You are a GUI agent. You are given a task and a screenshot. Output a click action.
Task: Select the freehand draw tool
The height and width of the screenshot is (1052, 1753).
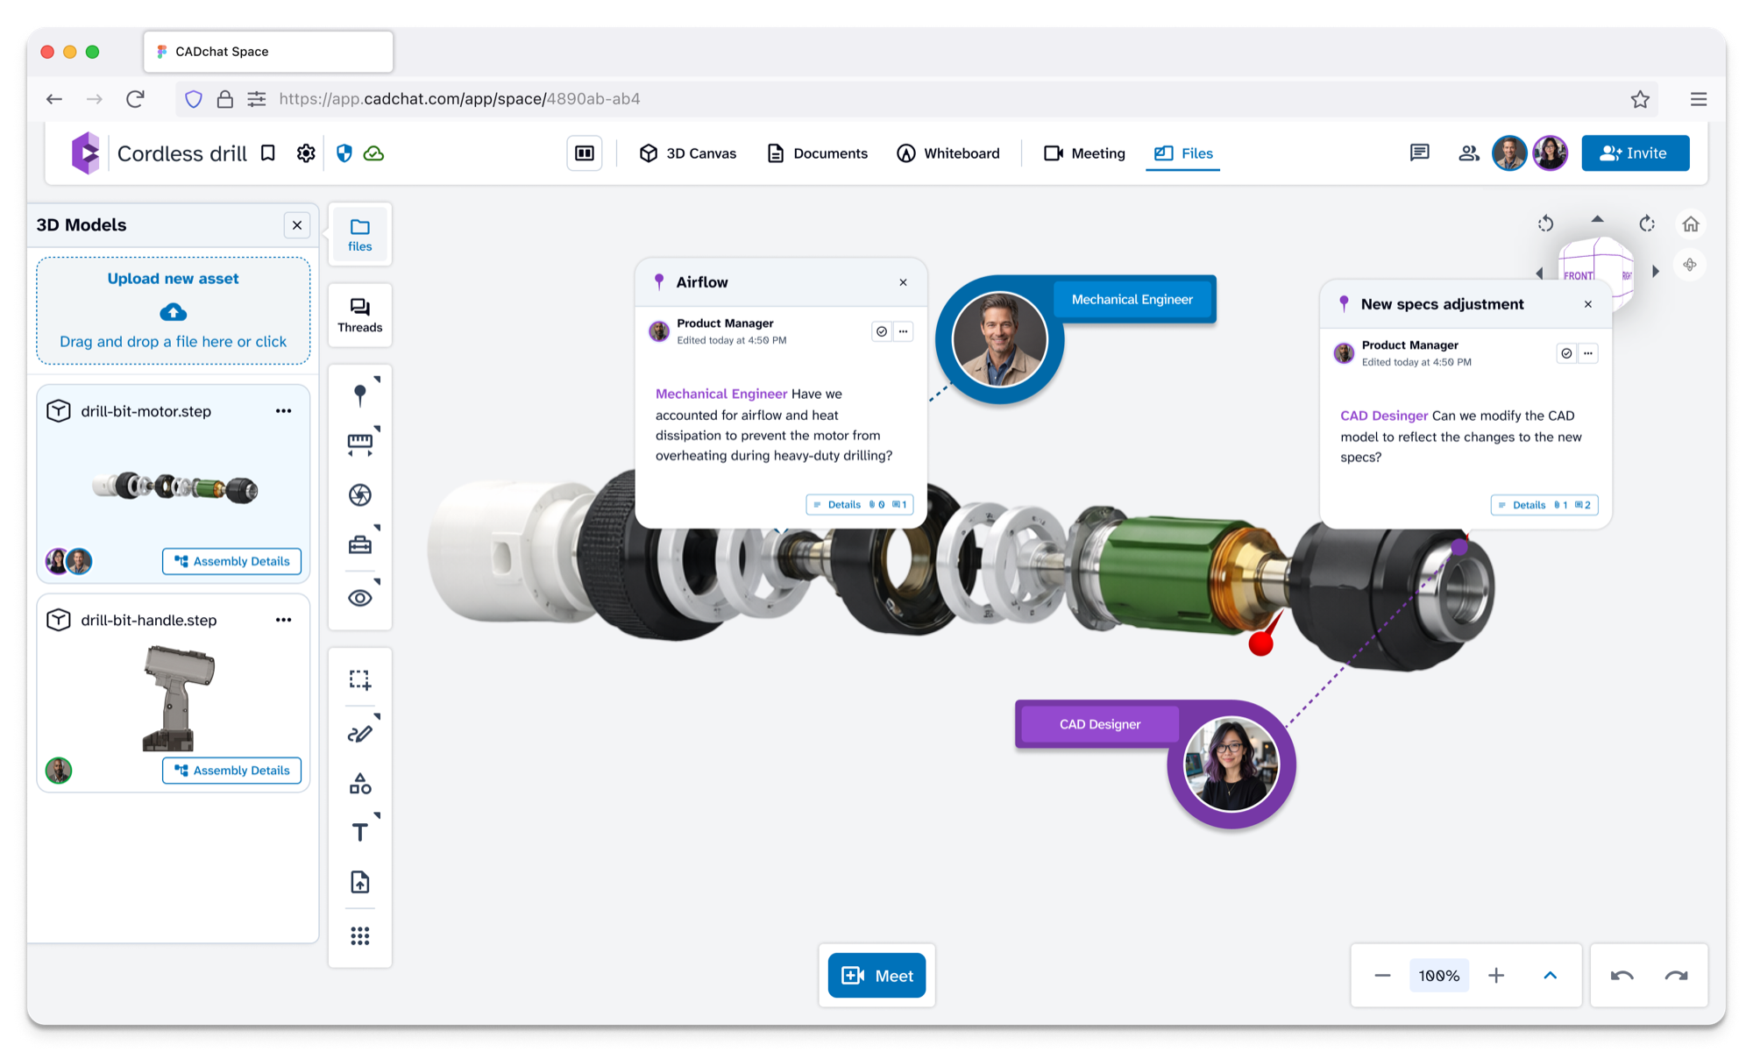click(x=359, y=733)
